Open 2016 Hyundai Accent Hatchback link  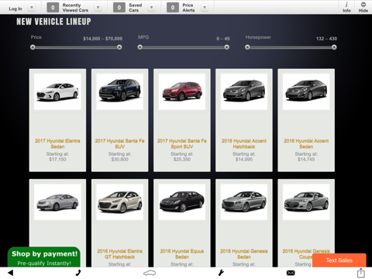click(x=244, y=143)
